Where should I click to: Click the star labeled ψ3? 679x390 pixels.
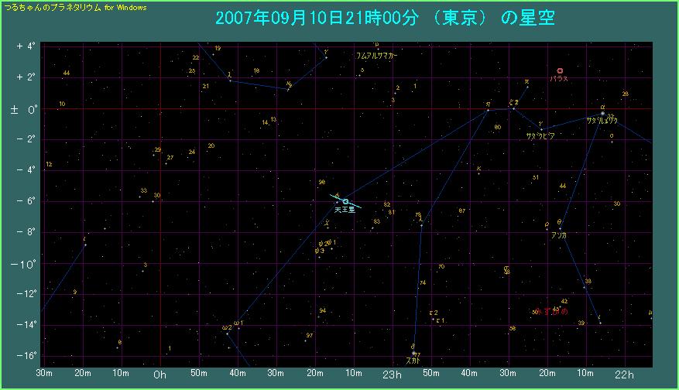tap(319, 256)
